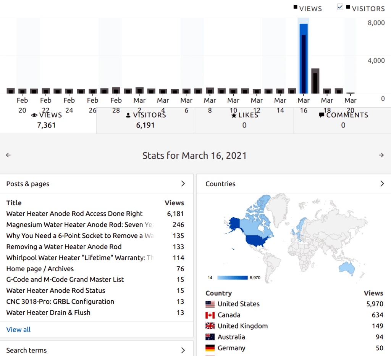Viewport: 391px width, 356px height.
Task: Click the star icon beside Likes
Action: pos(234,115)
